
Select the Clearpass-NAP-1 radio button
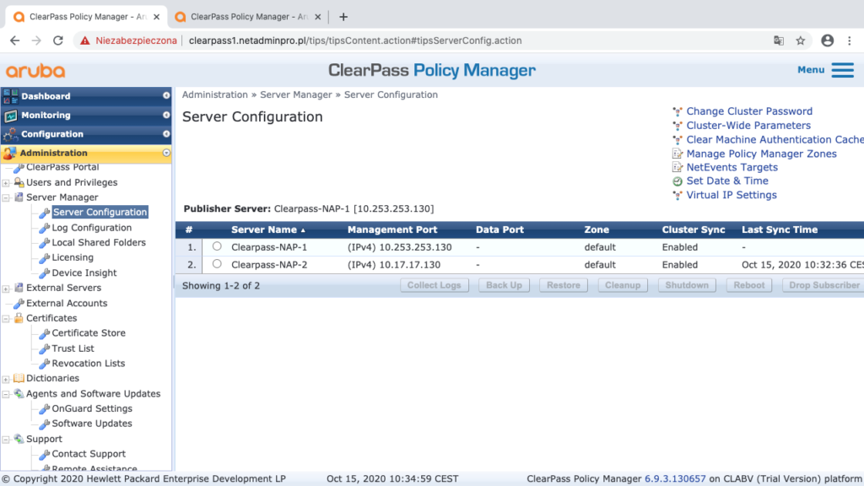tap(217, 246)
